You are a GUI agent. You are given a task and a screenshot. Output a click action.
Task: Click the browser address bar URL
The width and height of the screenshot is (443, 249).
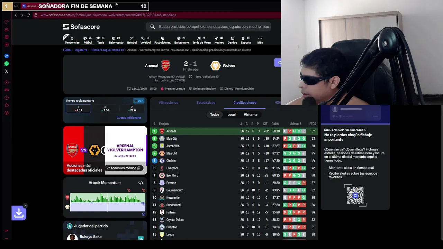pyautogui.click(x=108, y=15)
